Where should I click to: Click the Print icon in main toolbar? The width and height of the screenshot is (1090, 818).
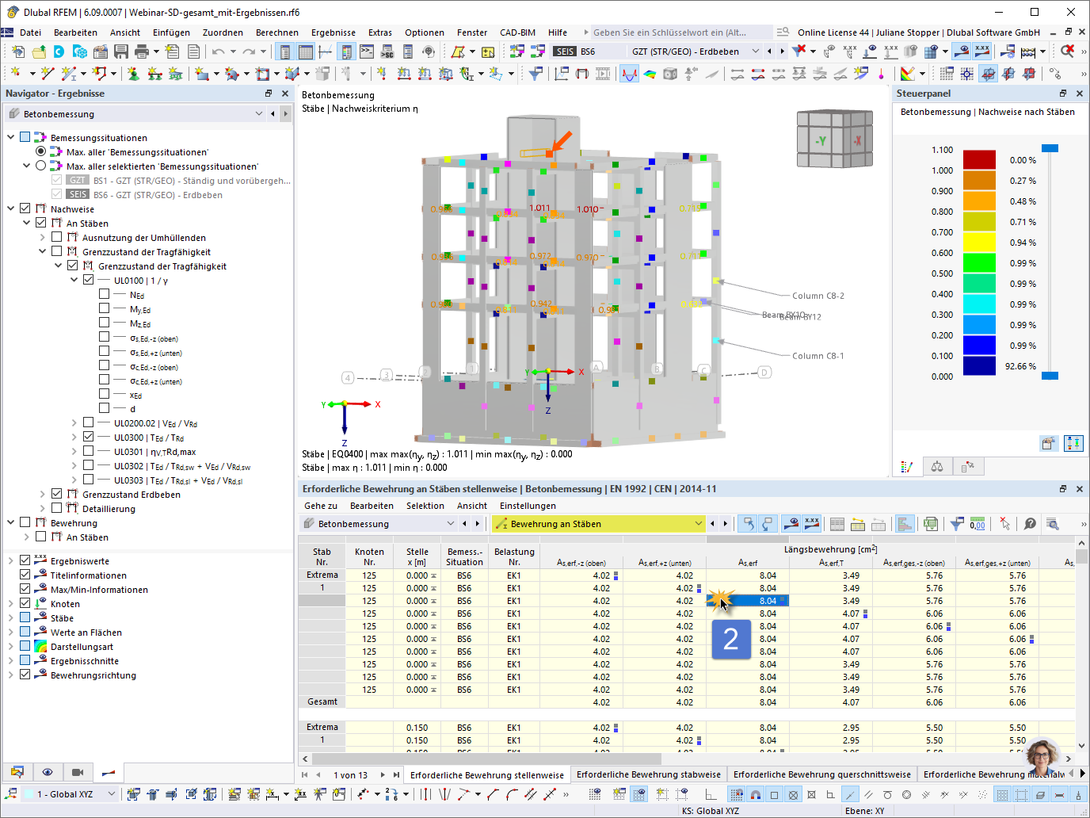tap(142, 52)
